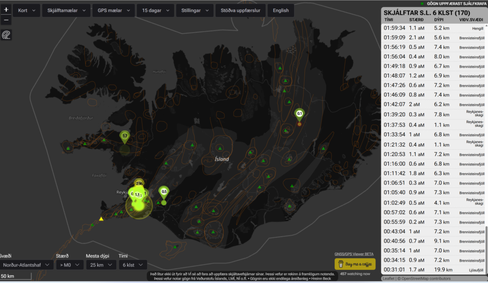488x283 pixels.
Task: Open the GNSS/GPS Viewer BETA link
Action: click(x=355, y=254)
